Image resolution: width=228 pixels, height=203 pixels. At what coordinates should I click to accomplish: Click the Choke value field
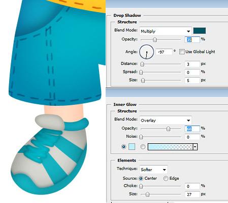[192, 186]
